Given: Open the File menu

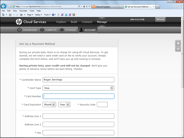Looking at the screenshot, I should coord(3,11).
